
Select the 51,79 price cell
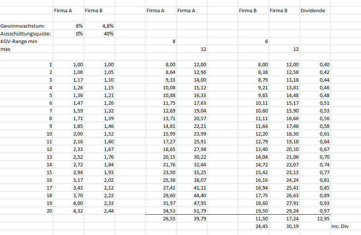pyautogui.click(x=191, y=211)
